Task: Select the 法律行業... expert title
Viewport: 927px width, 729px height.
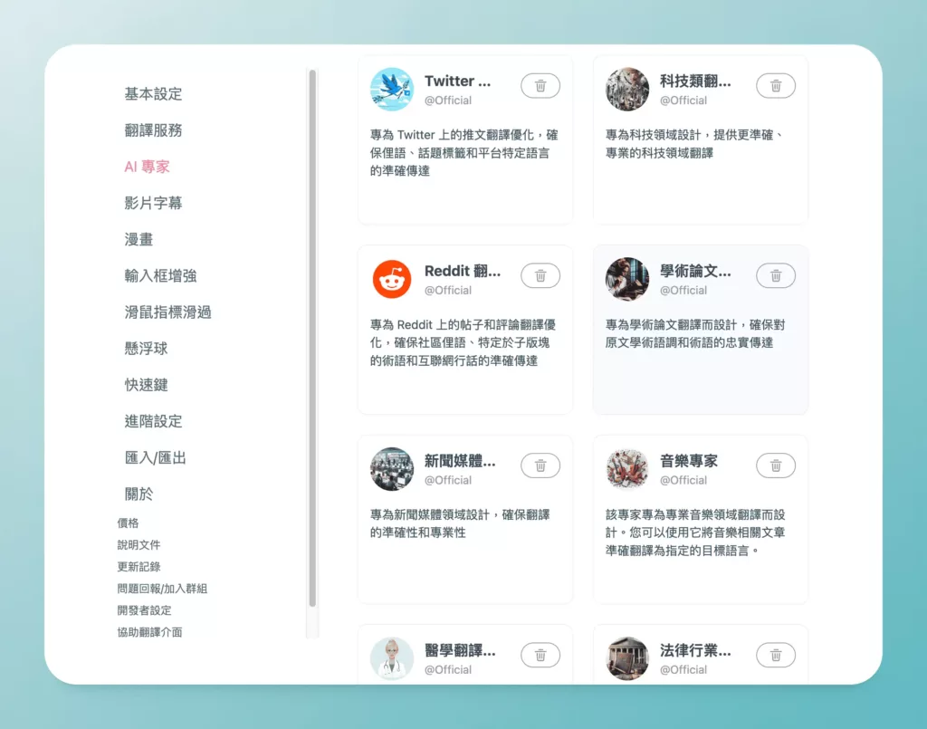Action: click(695, 650)
